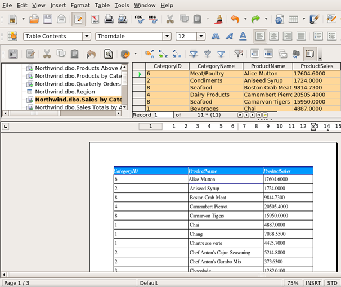341x287 pixels.
Task: Toggle Italic formatting icon
Action: tap(229, 36)
